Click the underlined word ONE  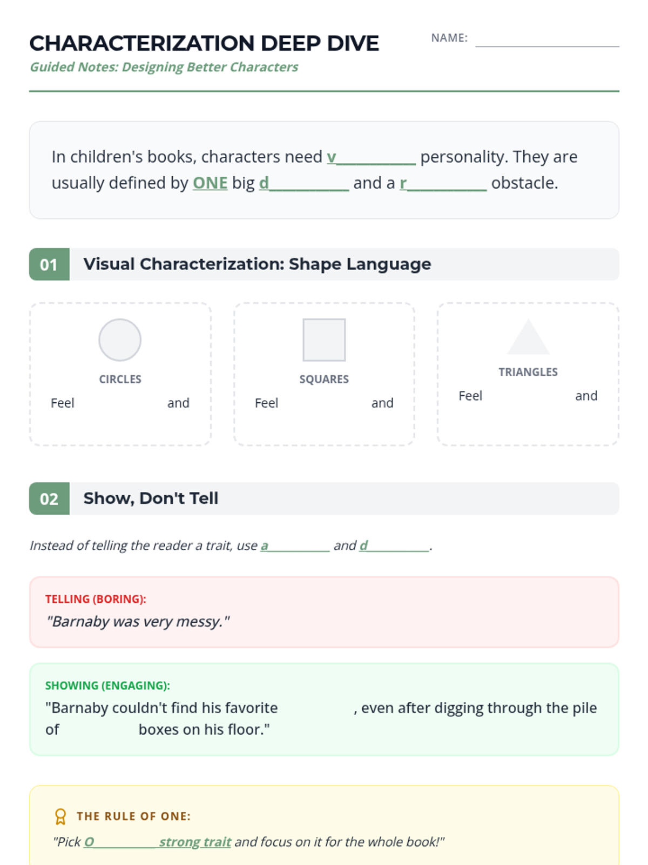(210, 183)
